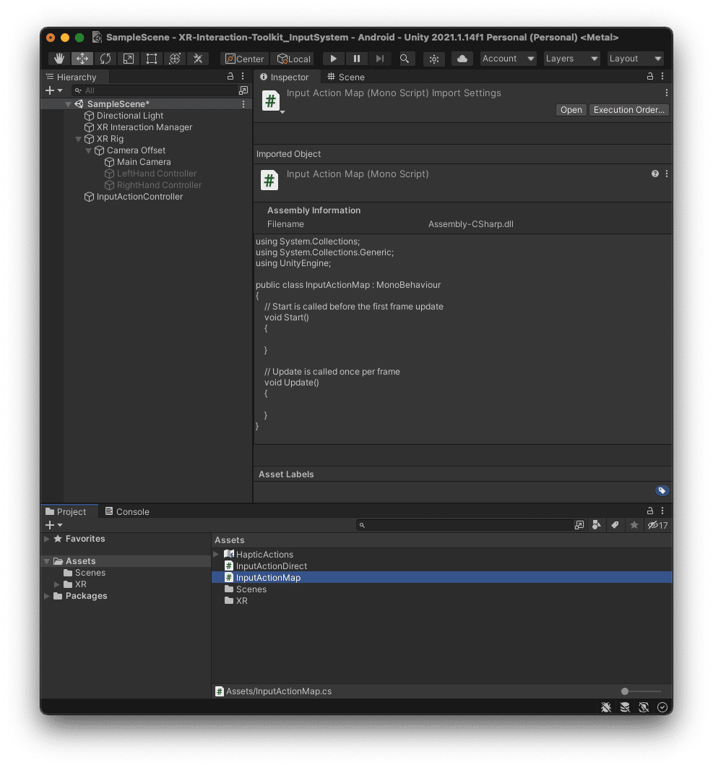
Task: Open script component help reference
Action: 654,174
